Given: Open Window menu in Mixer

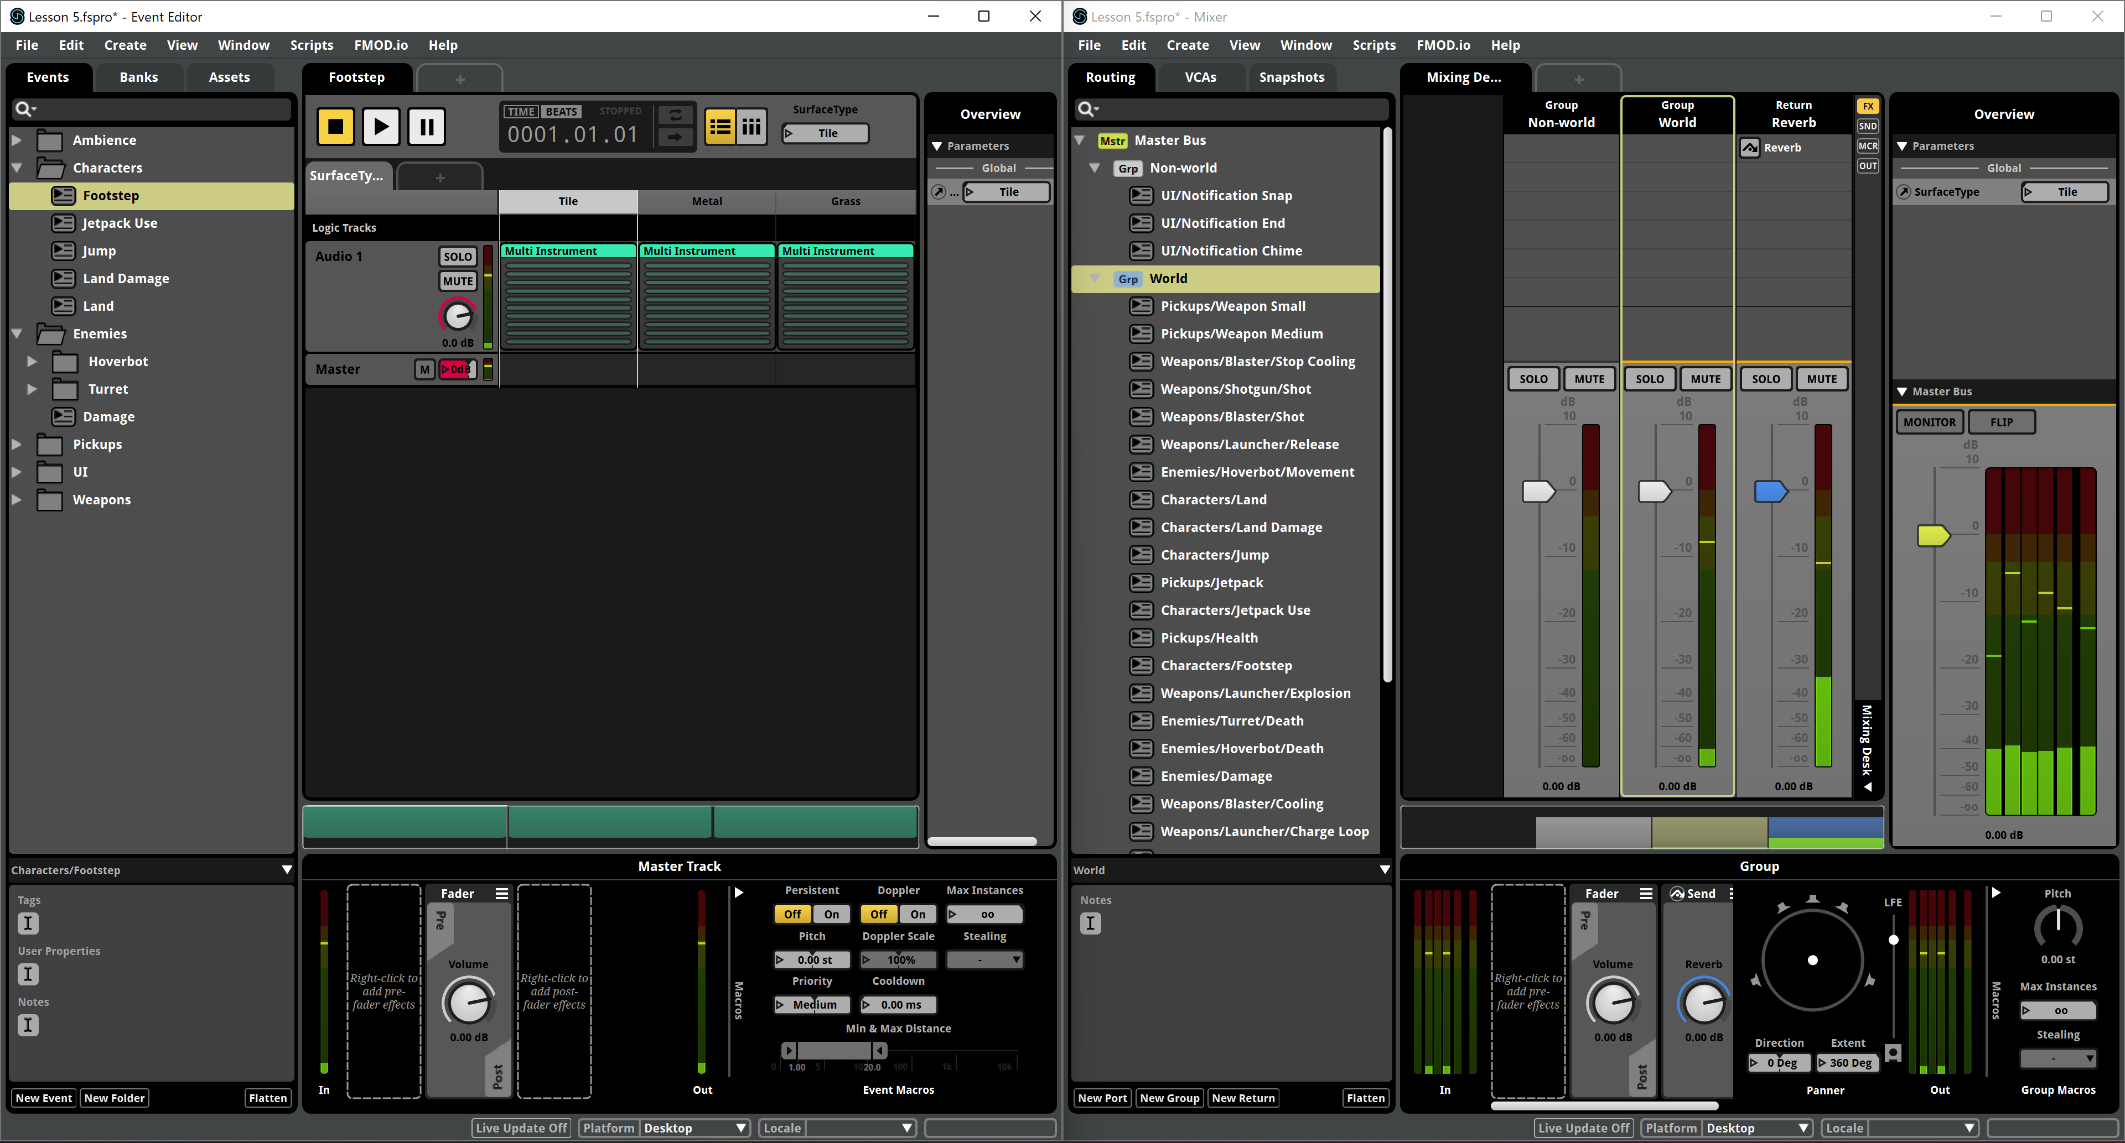Looking at the screenshot, I should pos(1306,45).
